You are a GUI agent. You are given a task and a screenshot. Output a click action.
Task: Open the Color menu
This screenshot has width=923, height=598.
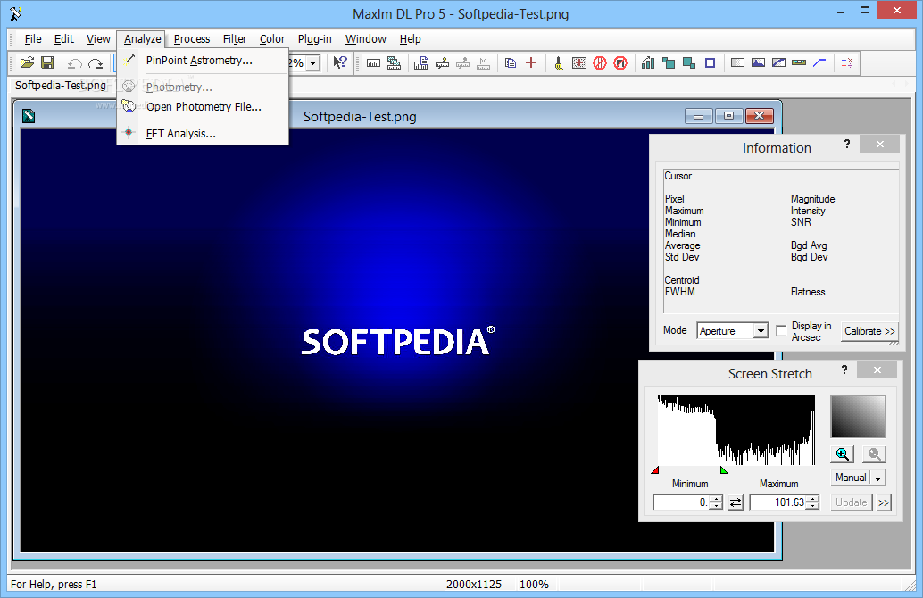[x=272, y=39]
